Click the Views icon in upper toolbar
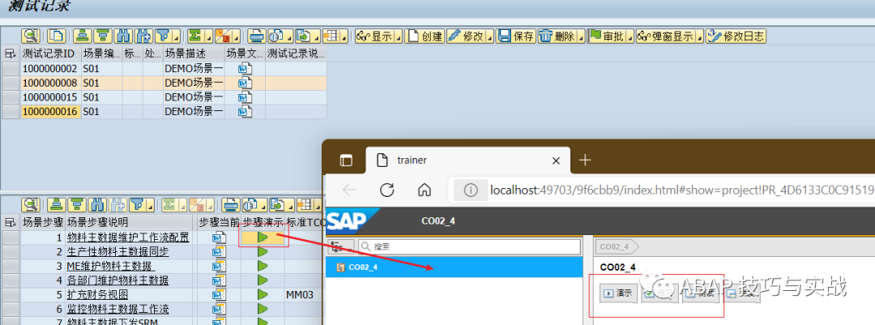The image size is (875, 325). pyautogui.click(x=276, y=36)
